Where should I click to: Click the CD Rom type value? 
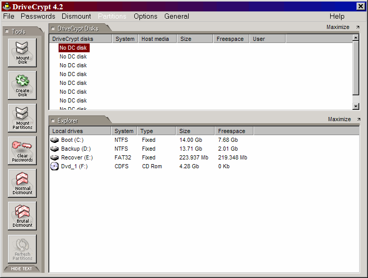tap(152, 166)
